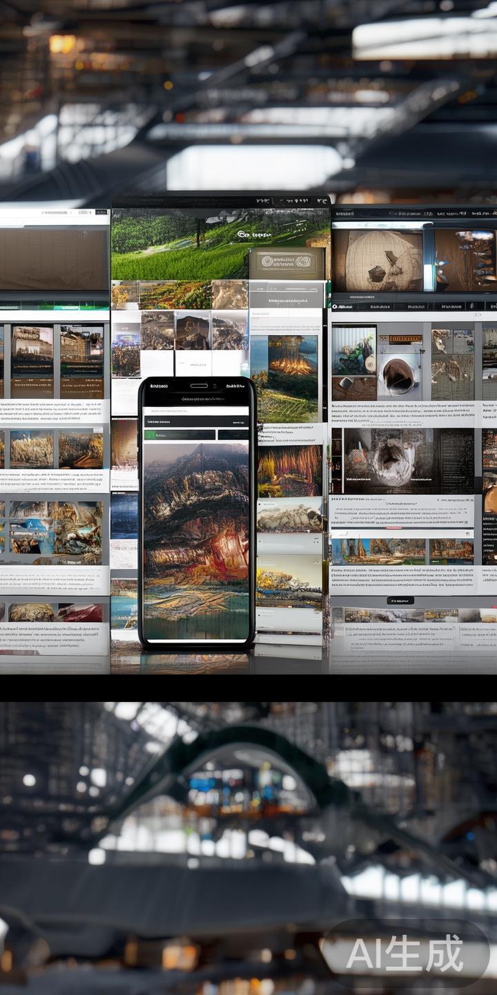The image size is (497, 995).
Task: Open the autumn lake photo beside phone bottom
Action: click(290, 580)
